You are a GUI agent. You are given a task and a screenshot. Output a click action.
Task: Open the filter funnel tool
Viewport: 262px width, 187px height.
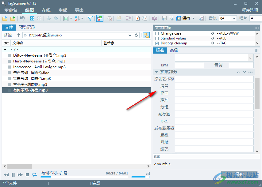click(x=90, y=18)
